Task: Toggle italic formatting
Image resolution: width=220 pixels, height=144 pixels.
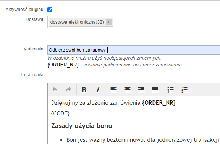Action: pyautogui.click(x=98, y=90)
